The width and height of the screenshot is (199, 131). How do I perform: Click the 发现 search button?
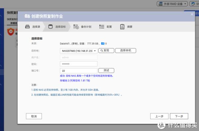pos(106,51)
